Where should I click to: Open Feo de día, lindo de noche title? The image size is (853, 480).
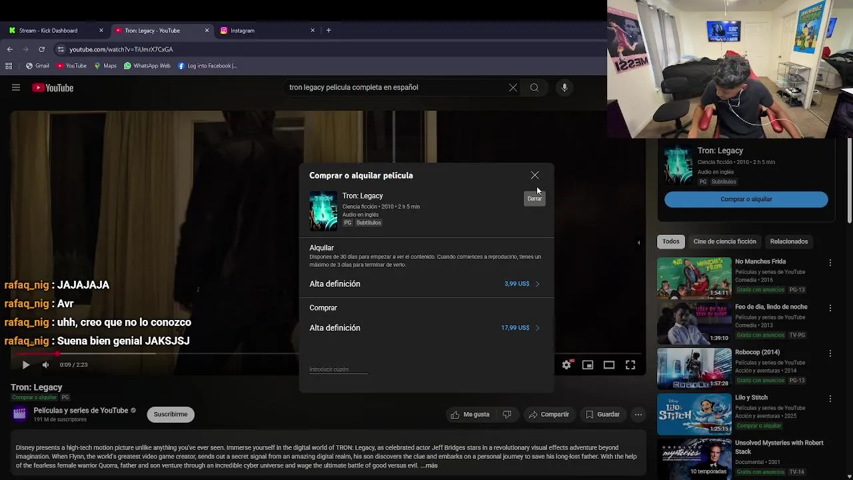point(771,307)
